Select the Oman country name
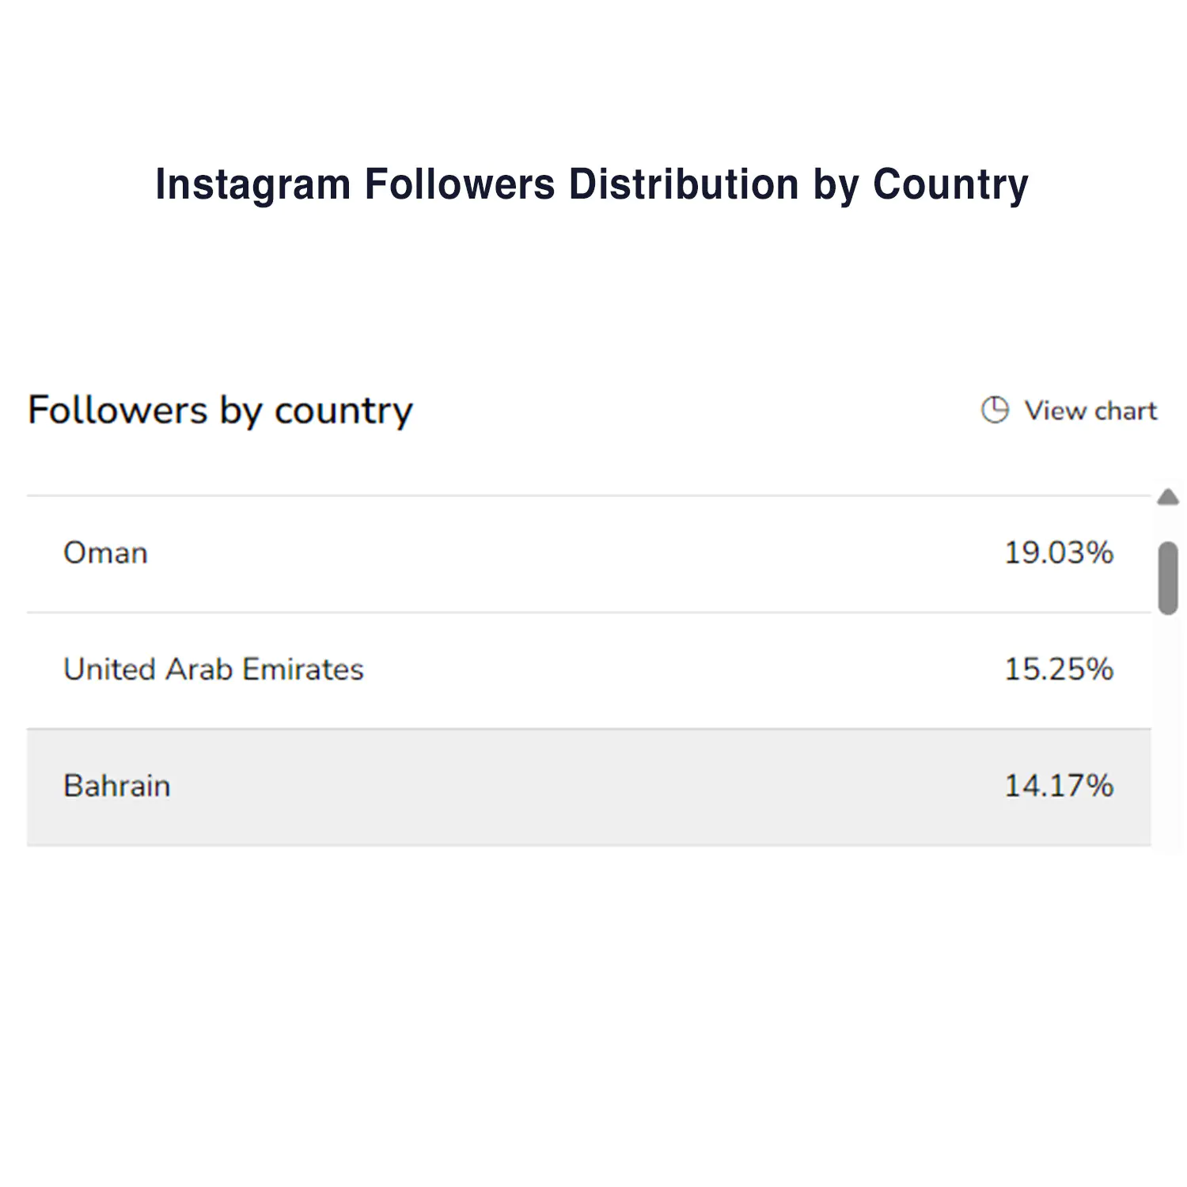Viewport: 1187px width, 1187px height. (x=105, y=552)
